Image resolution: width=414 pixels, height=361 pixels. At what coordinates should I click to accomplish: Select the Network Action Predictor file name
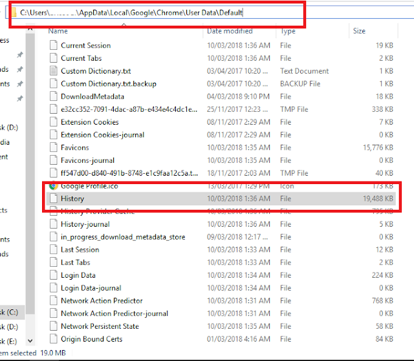(x=102, y=301)
